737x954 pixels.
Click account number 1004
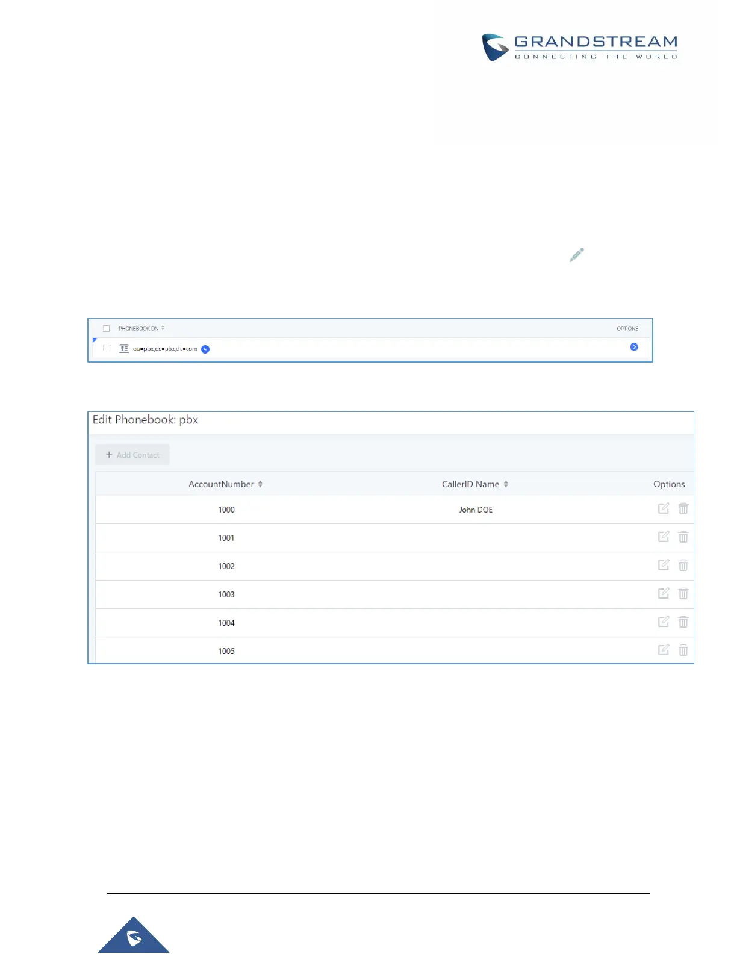pos(226,623)
